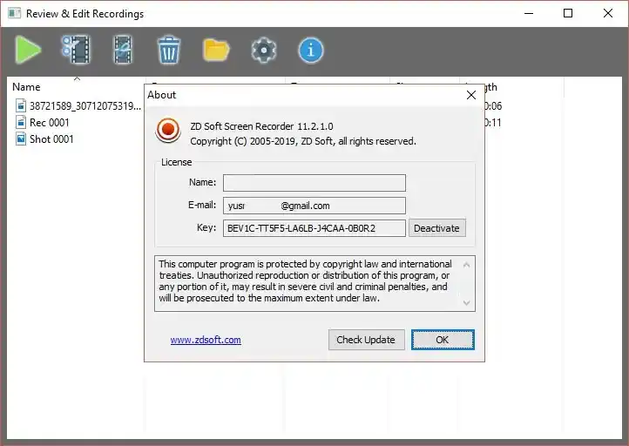Click the red record logo in About

tap(168, 130)
